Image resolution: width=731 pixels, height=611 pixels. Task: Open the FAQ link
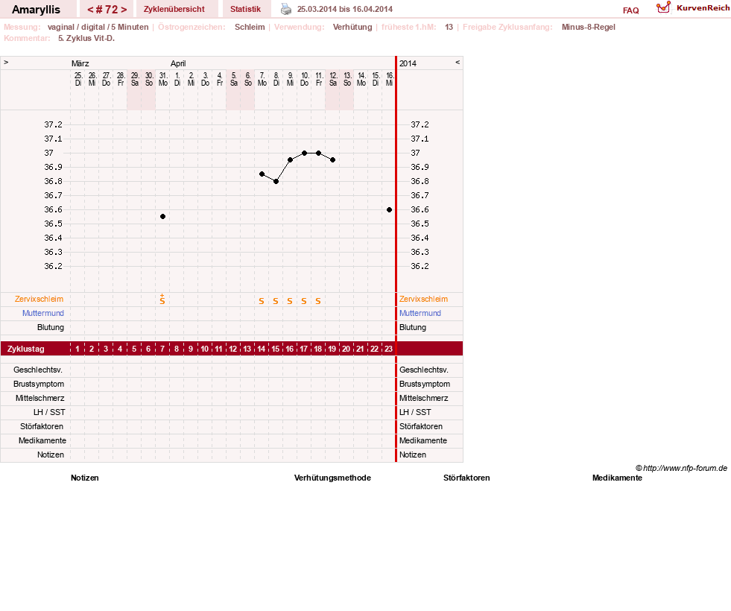point(630,10)
